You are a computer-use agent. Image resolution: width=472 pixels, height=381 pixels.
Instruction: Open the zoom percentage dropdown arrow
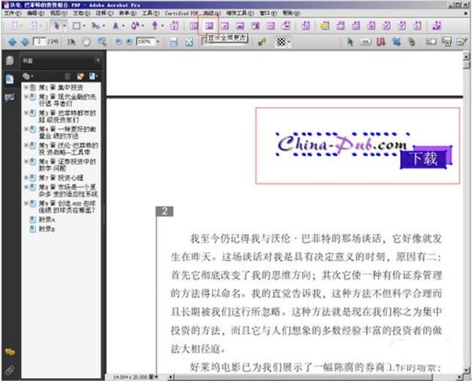(158, 42)
